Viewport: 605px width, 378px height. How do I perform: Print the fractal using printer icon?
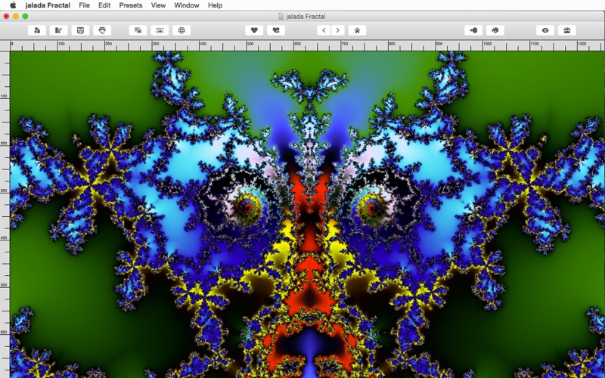102,30
